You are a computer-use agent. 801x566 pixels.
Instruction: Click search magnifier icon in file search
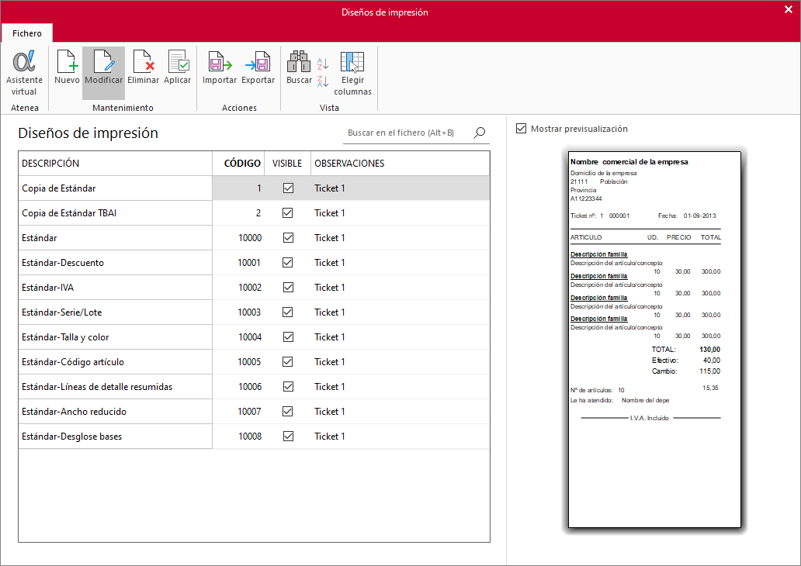[x=479, y=133]
